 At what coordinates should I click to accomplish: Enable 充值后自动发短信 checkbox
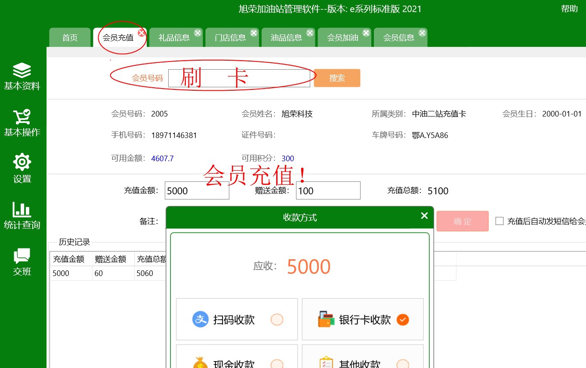click(x=500, y=221)
